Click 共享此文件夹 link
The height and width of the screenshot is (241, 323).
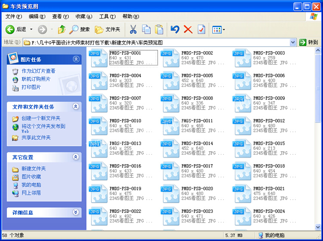36,137
